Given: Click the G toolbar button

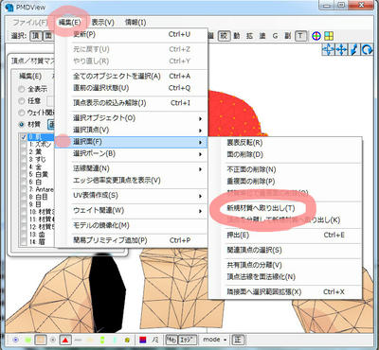Looking at the screenshot, I should click(x=275, y=36).
